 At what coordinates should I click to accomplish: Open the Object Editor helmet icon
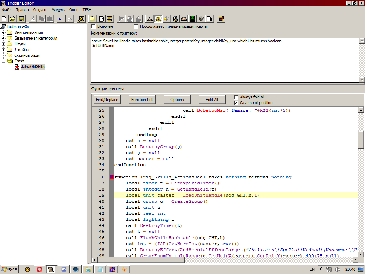tap(175, 19)
